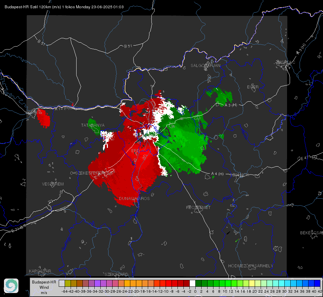Click the SALGÓTARJÁN city label
This screenshot has height=297, width=323.
click(205, 66)
